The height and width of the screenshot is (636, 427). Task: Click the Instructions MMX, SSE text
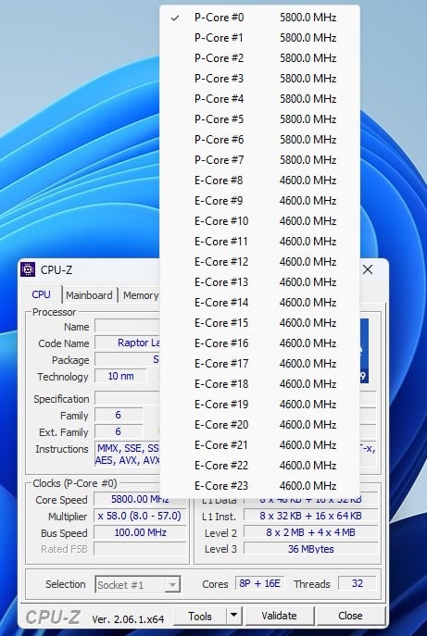(x=128, y=454)
